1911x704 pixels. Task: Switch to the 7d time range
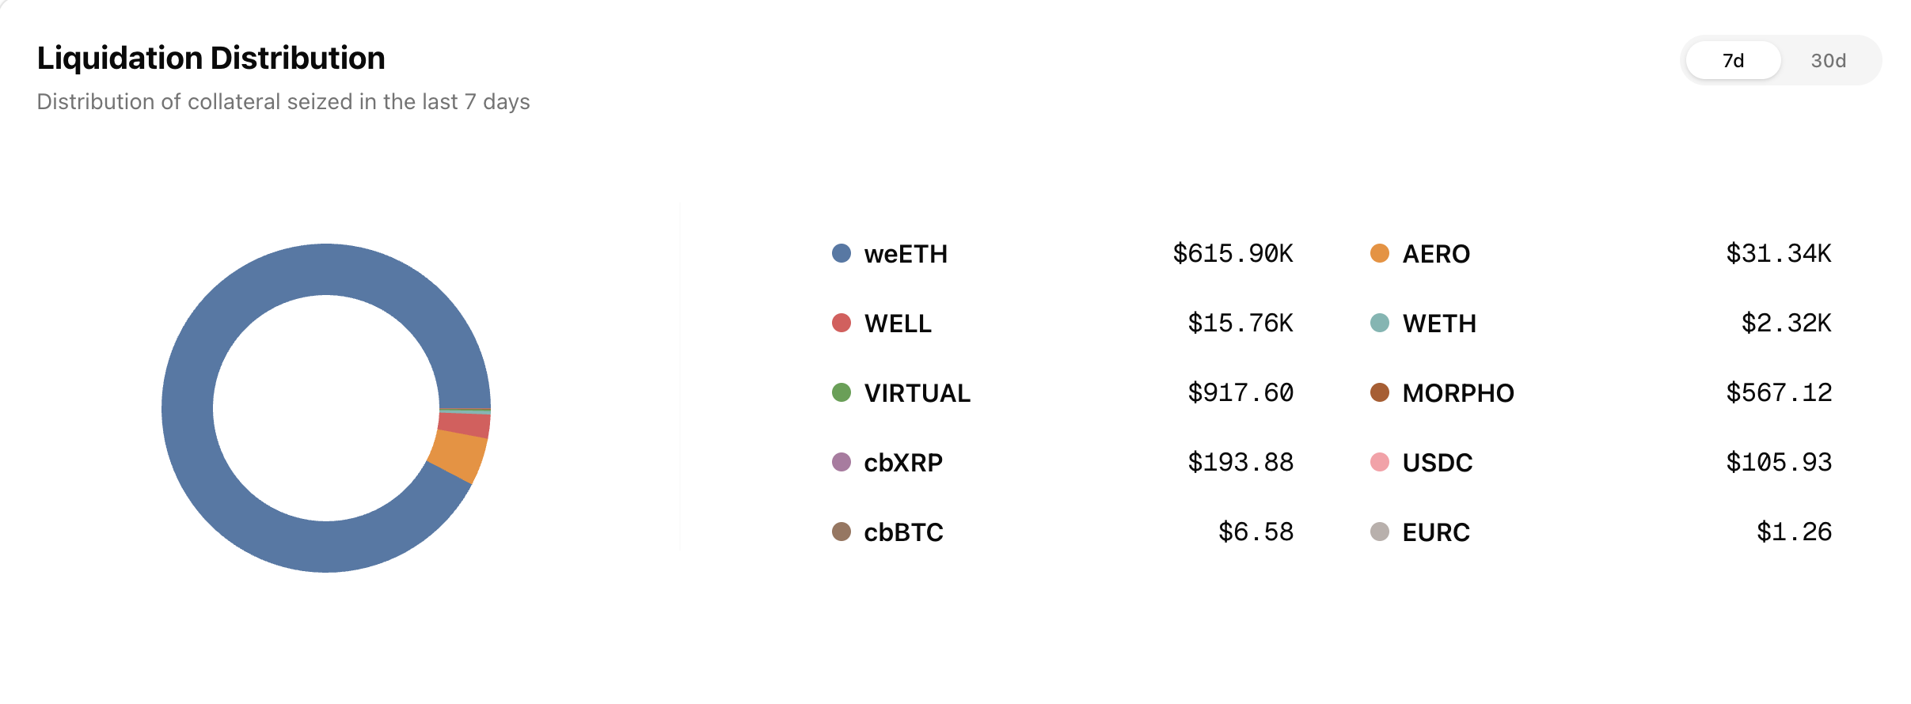click(x=1733, y=61)
